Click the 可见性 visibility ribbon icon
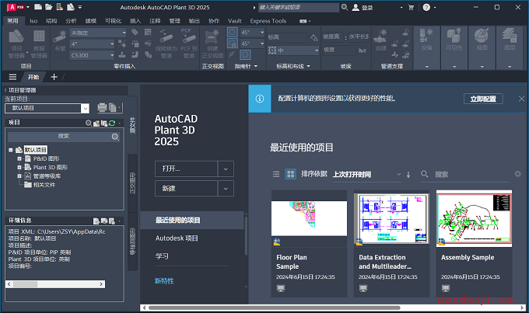The height and width of the screenshot is (313, 529). click(x=454, y=40)
